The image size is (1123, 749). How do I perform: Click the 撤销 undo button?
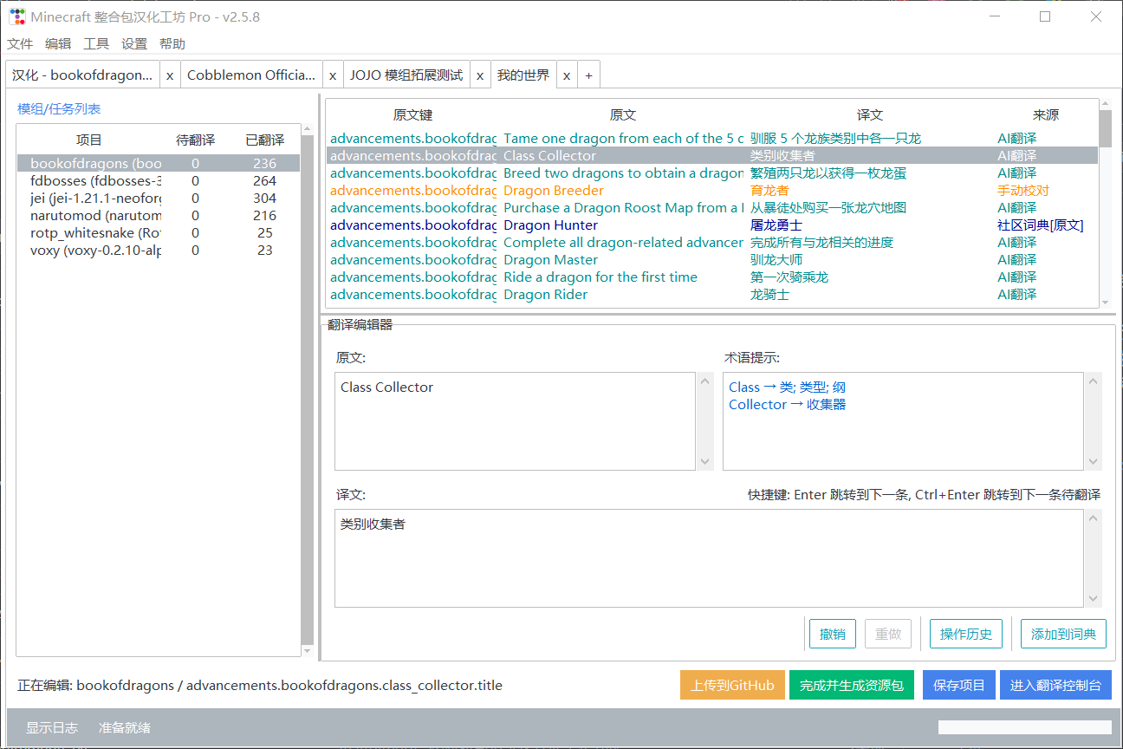point(832,634)
